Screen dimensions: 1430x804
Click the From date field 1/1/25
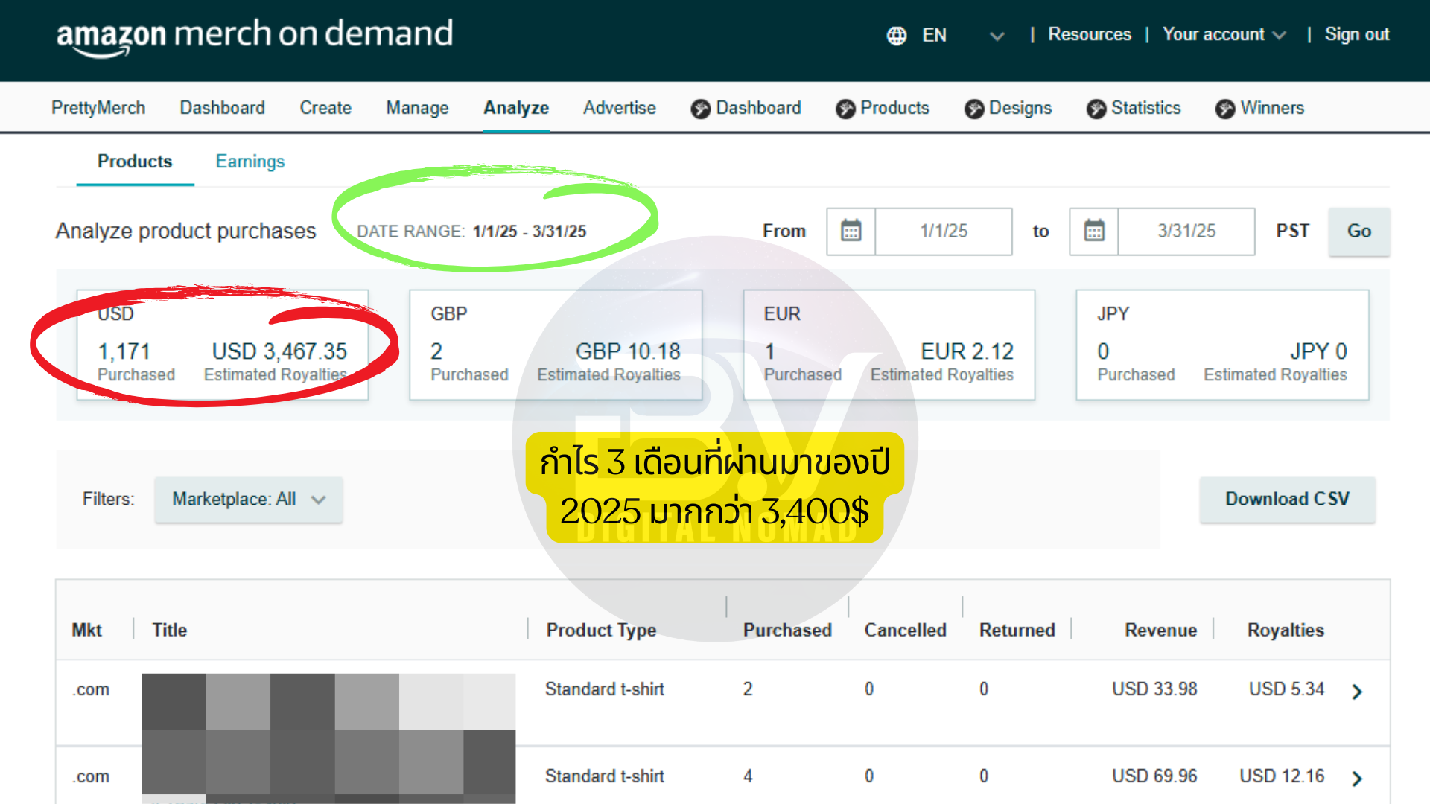pyautogui.click(x=944, y=231)
